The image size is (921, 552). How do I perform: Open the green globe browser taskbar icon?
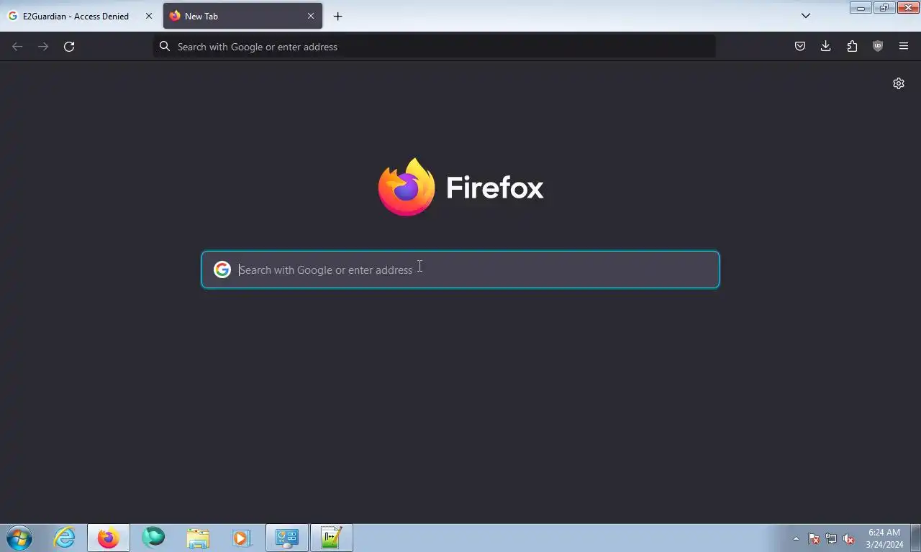tap(153, 538)
